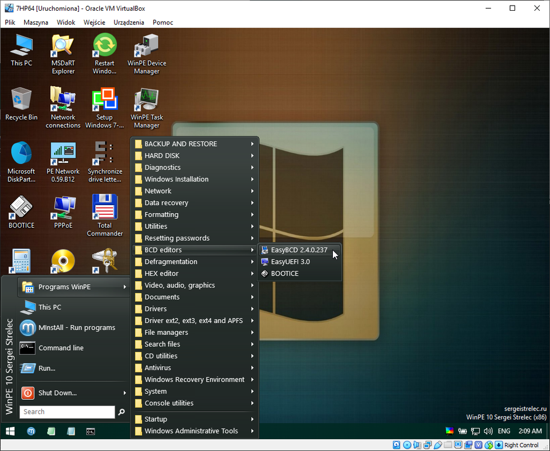Screen dimensions: 550x451
Task: Click the calculator desktop icon
Action: 21,261
